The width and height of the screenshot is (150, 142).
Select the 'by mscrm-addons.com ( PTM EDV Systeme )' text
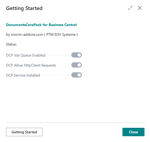[42, 34]
